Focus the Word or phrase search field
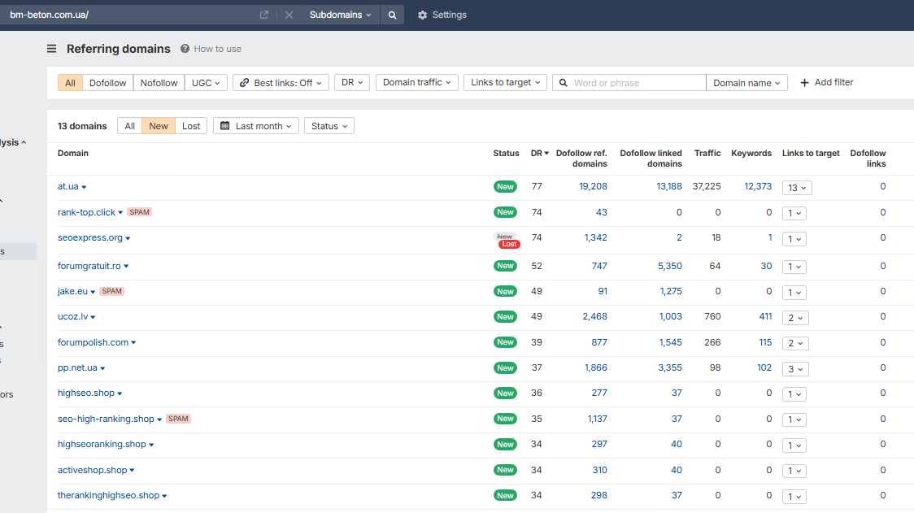The height and width of the screenshot is (513, 914). click(x=638, y=83)
